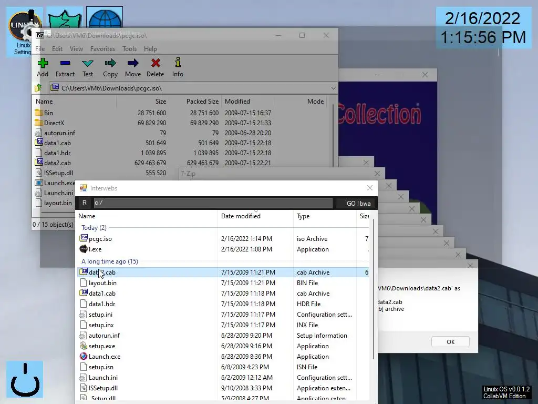Click data1.cab archive icon in 7-Zip list
The image size is (538, 404).
pos(39,142)
